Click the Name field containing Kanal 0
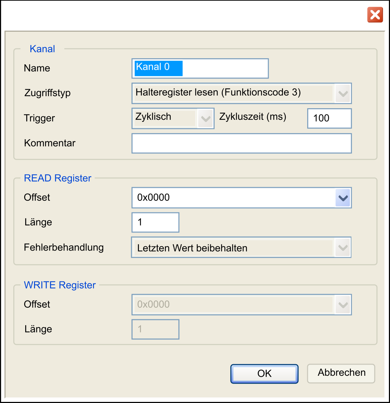 tap(200, 68)
